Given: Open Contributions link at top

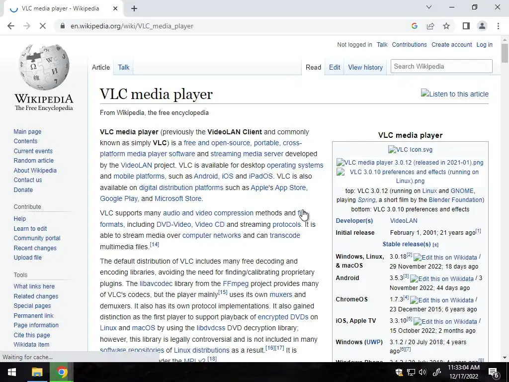Looking at the screenshot, I should click(x=409, y=45).
